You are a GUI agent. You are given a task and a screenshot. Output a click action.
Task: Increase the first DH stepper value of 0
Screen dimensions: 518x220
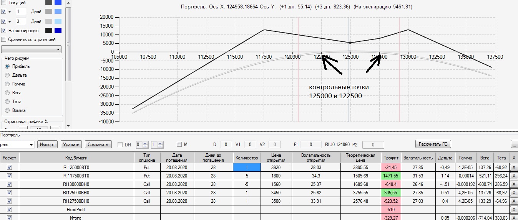(x=145, y=143)
